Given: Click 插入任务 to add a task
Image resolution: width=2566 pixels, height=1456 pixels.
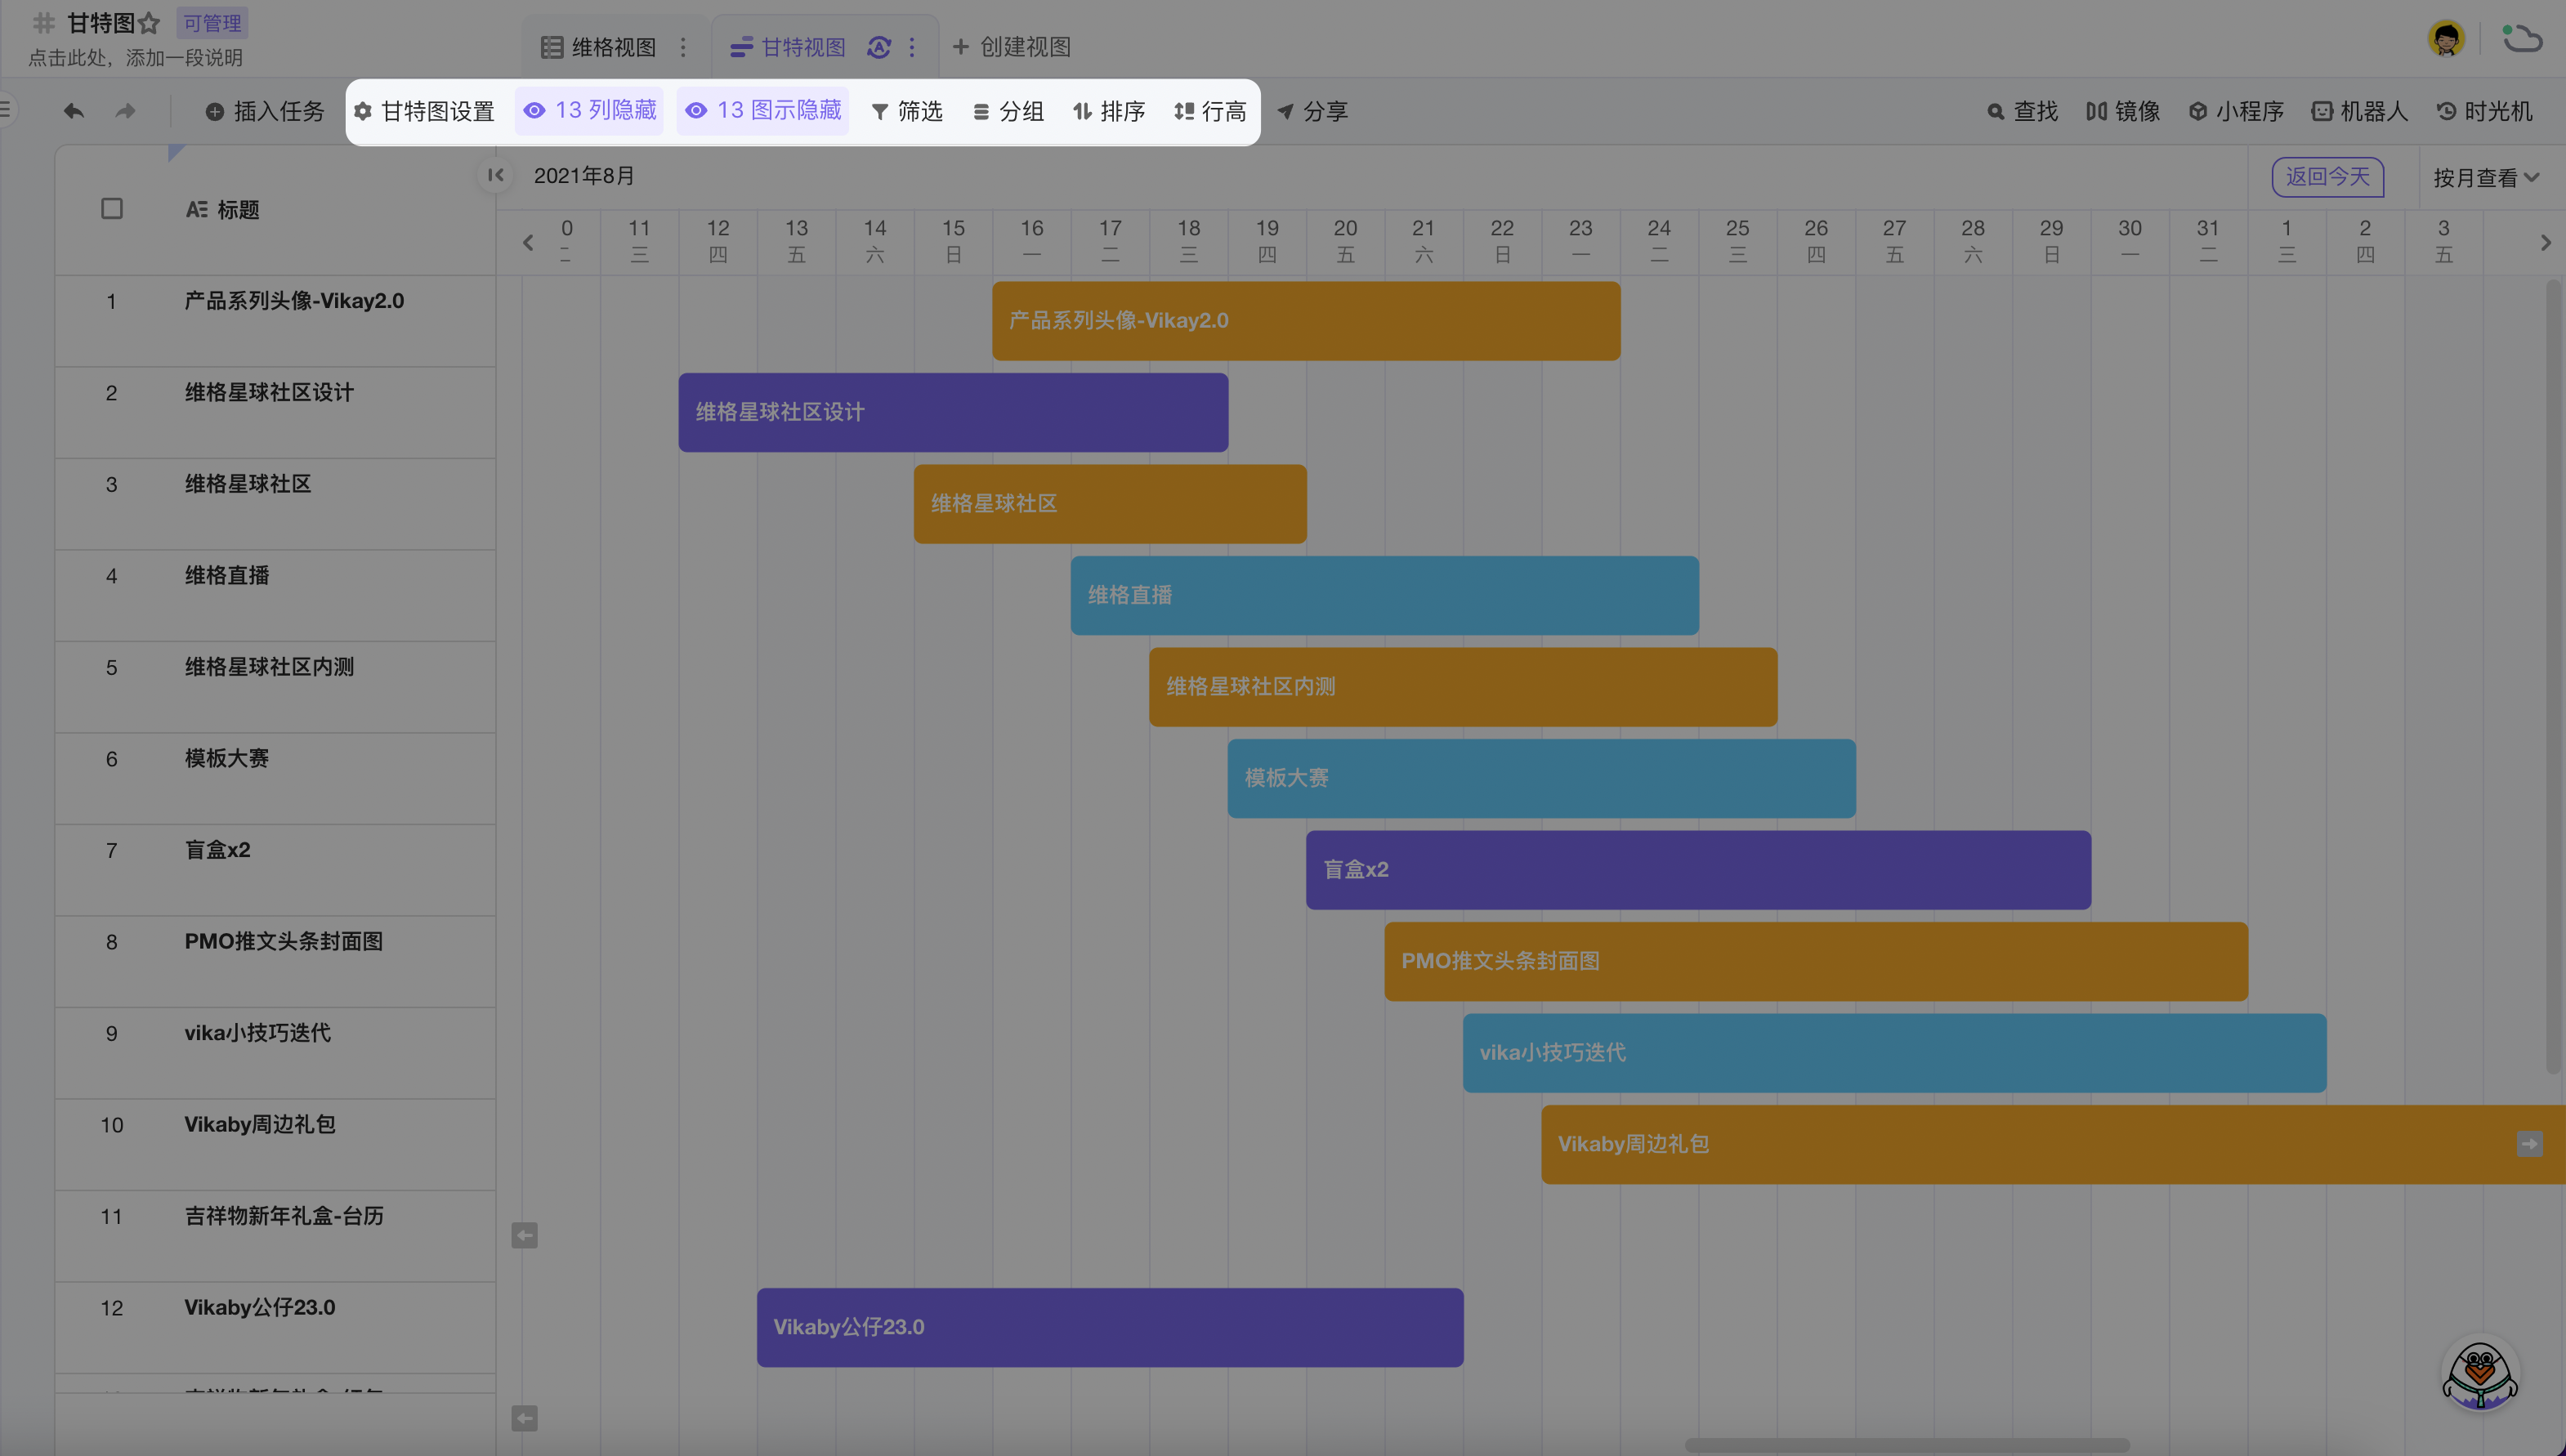Looking at the screenshot, I should tap(265, 111).
